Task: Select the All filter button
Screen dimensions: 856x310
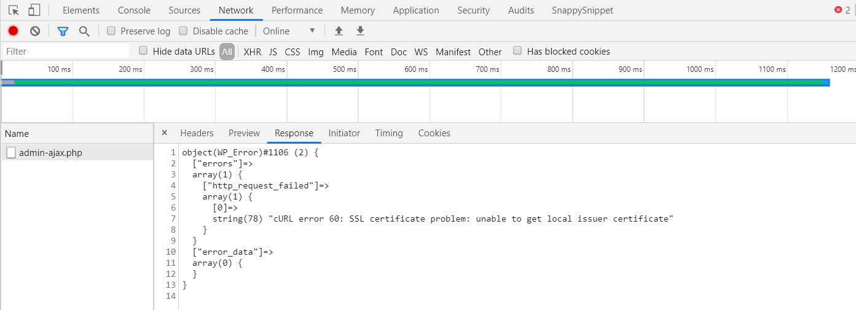Action: [x=227, y=52]
